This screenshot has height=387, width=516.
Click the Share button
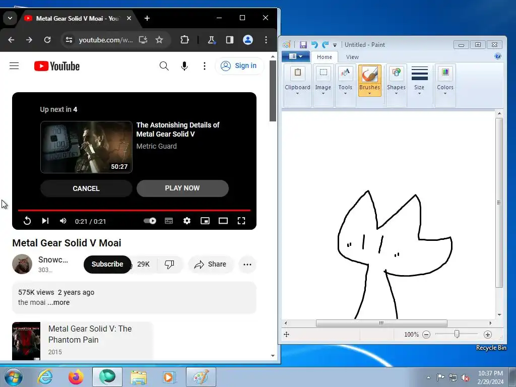pyautogui.click(x=210, y=264)
